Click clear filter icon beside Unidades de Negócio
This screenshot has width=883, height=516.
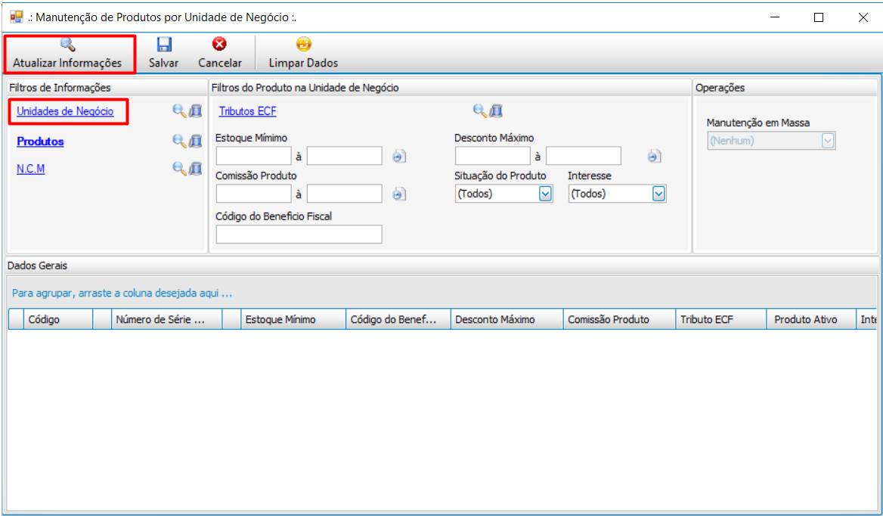pos(195,111)
